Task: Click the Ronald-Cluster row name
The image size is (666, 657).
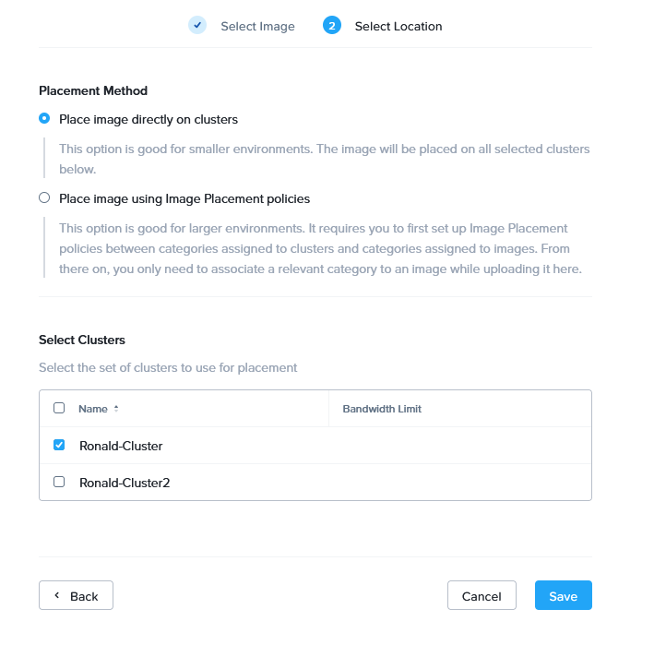Action: [x=121, y=446]
